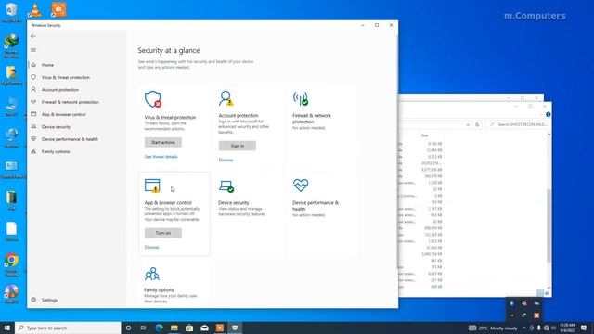Viewport: 594px width, 334px height.
Task: Toggle the hamburger navigation menu
Action: coord(33,50)
